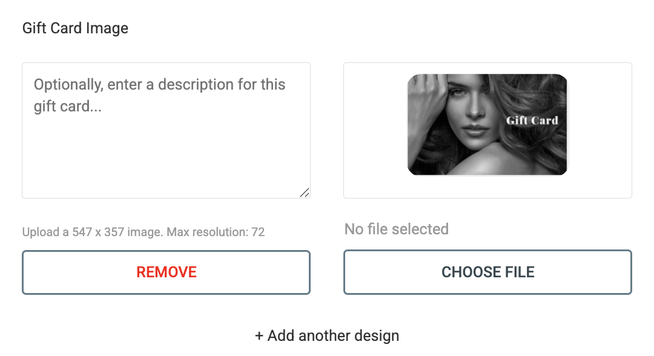Click the blank lower area of the description box

(x=166, y=159)
